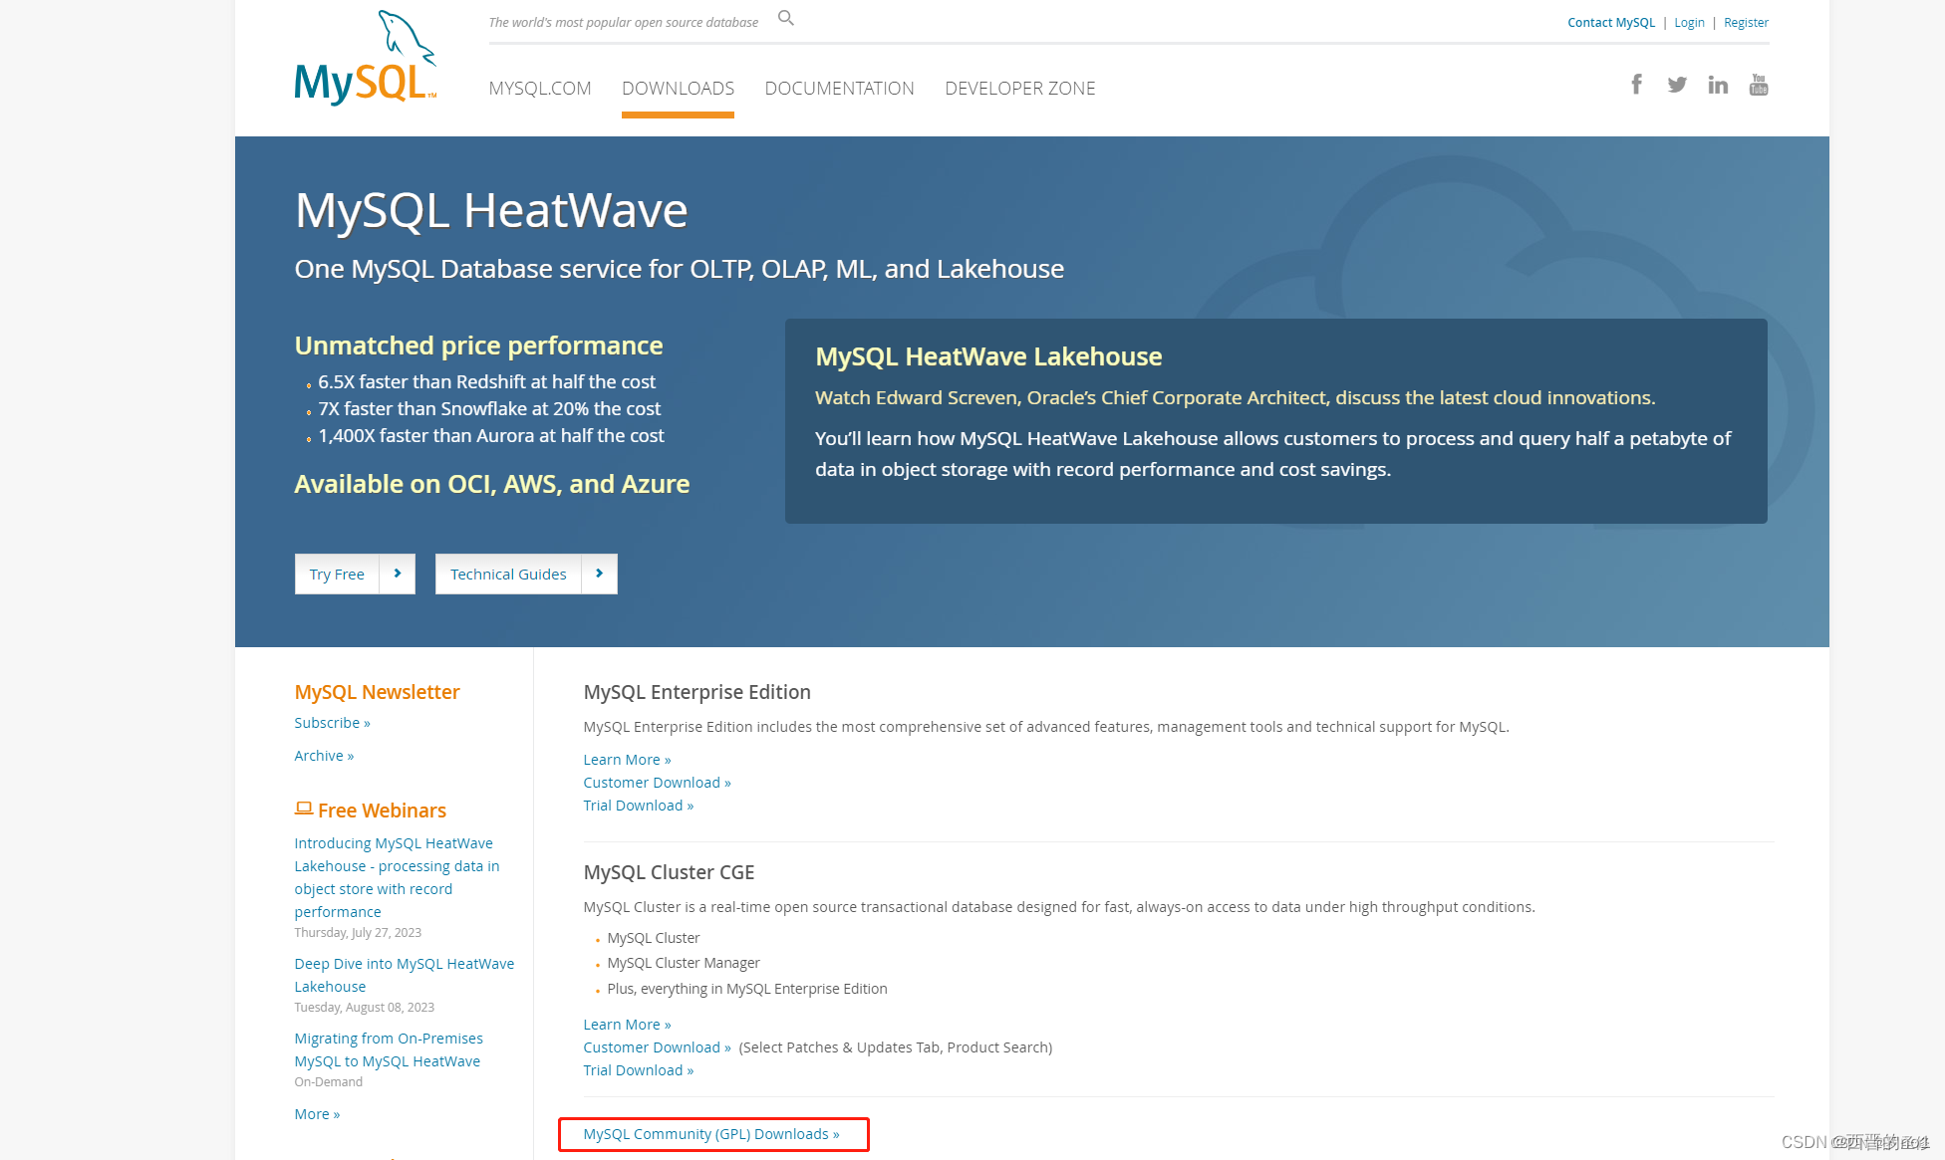Open the Login link
Image resolution: width=1945 pixels, height=1160 pixels.
pos(1689,22)
